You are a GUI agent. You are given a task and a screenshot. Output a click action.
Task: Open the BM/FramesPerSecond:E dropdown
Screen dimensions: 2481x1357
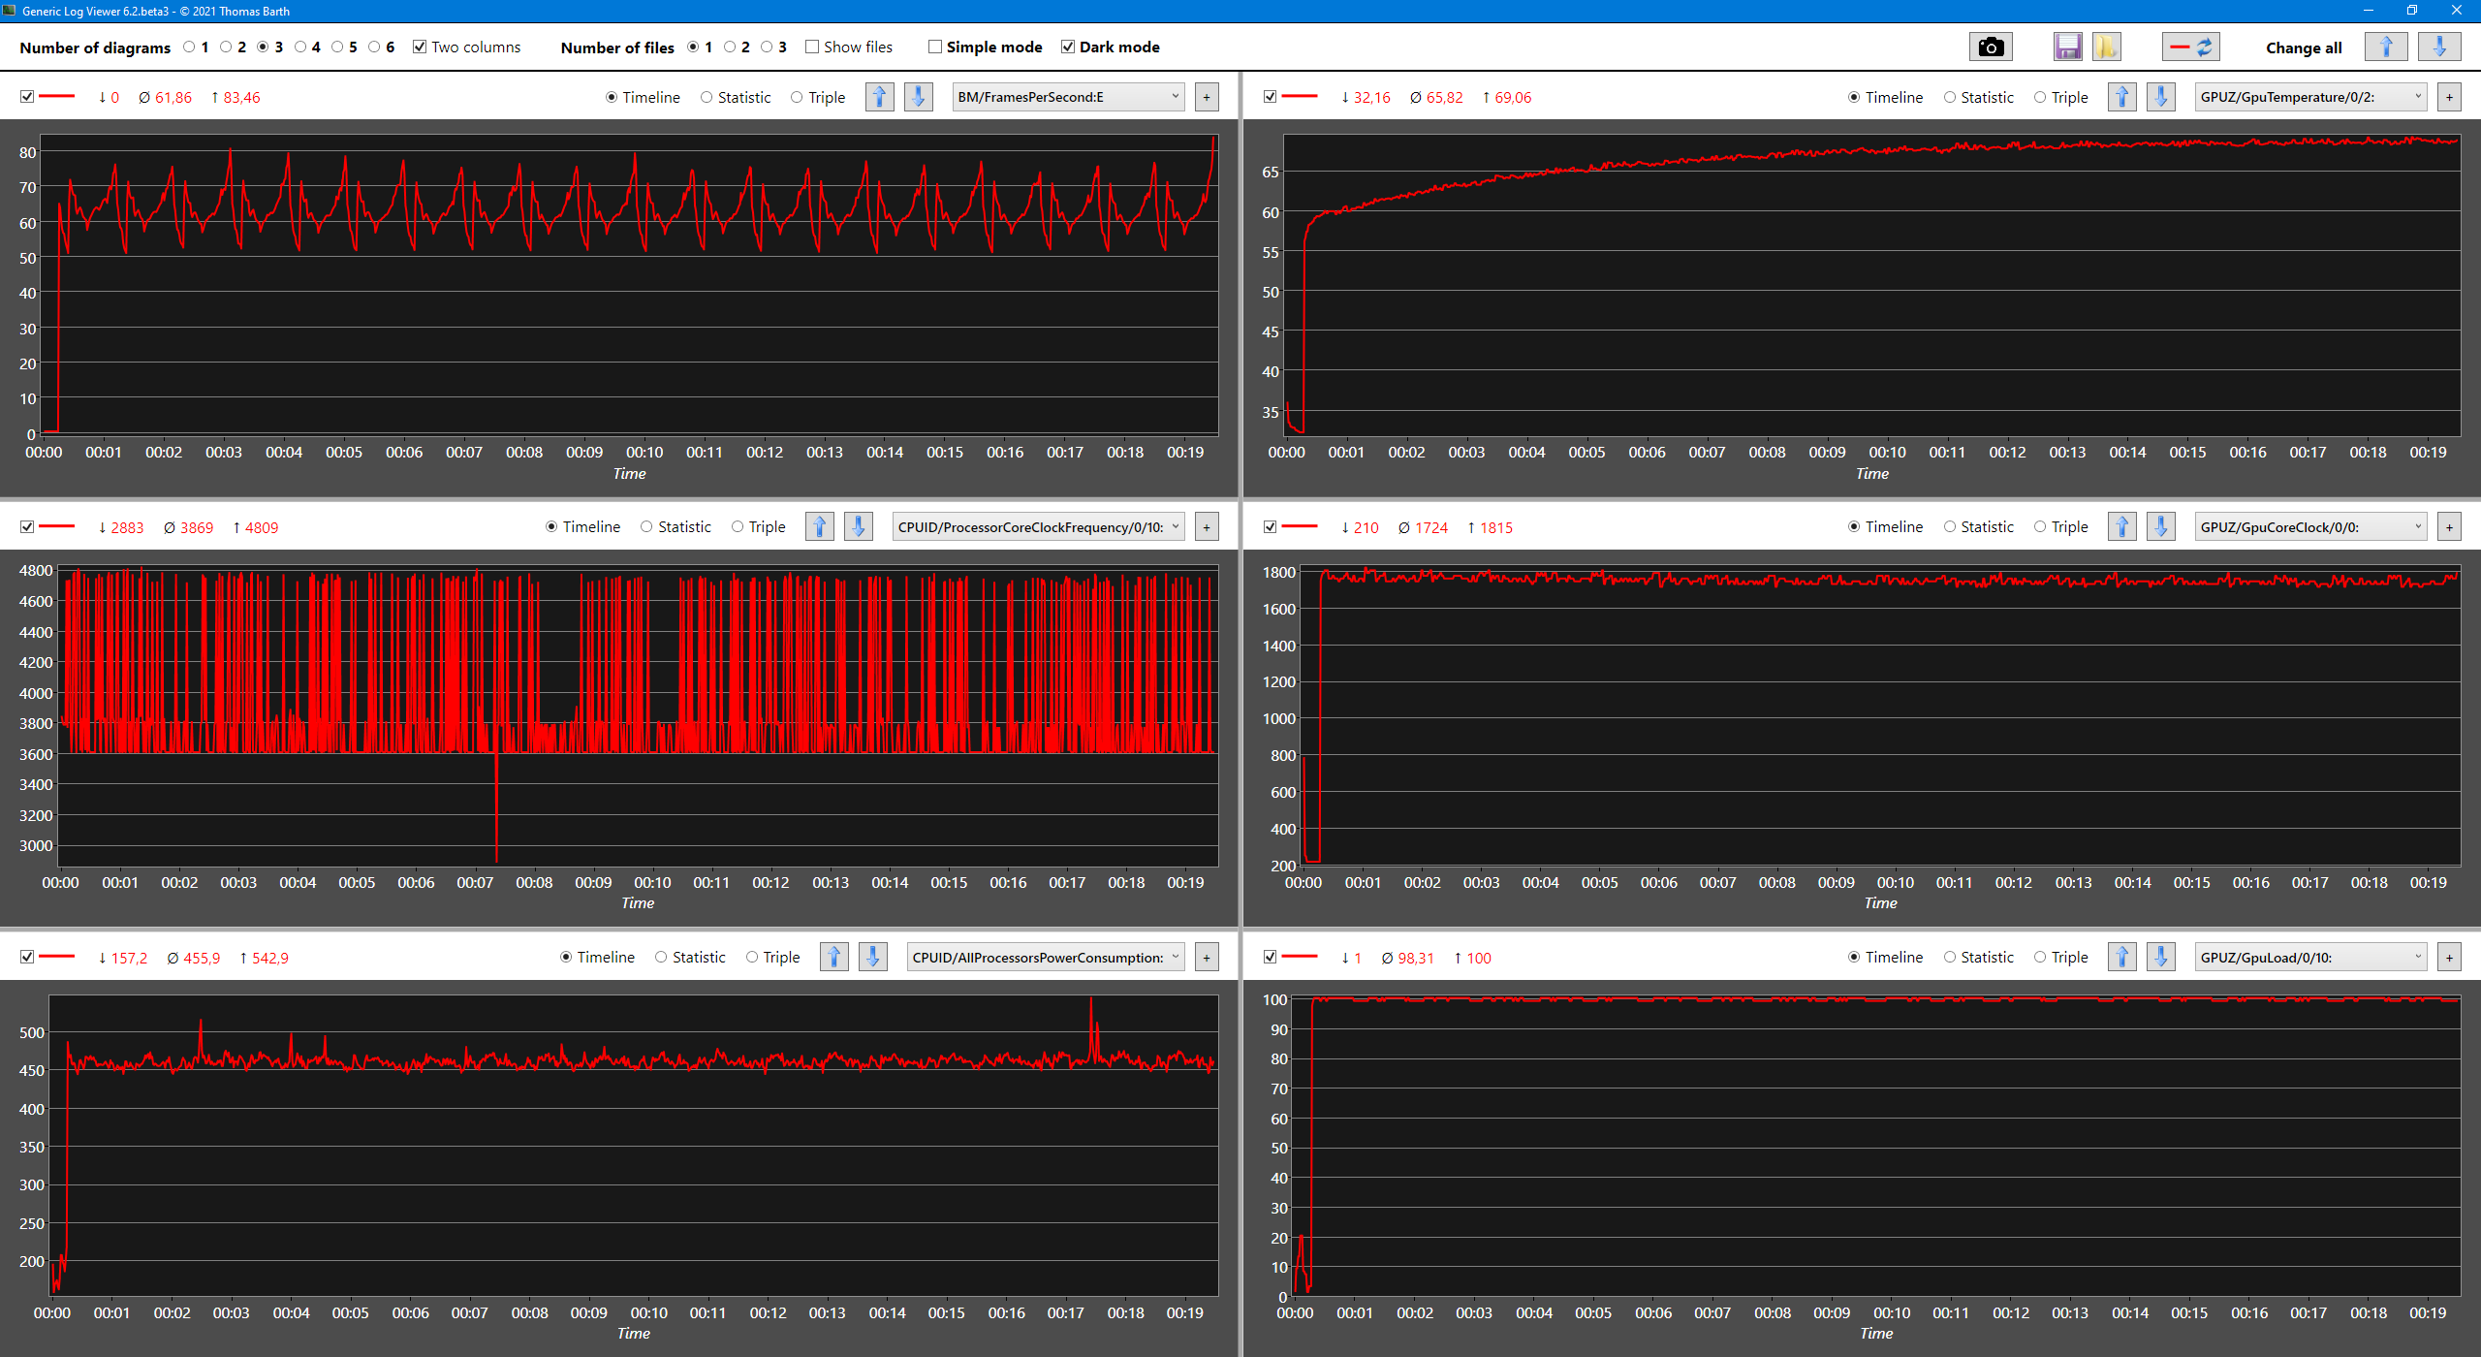point(1068,97)
